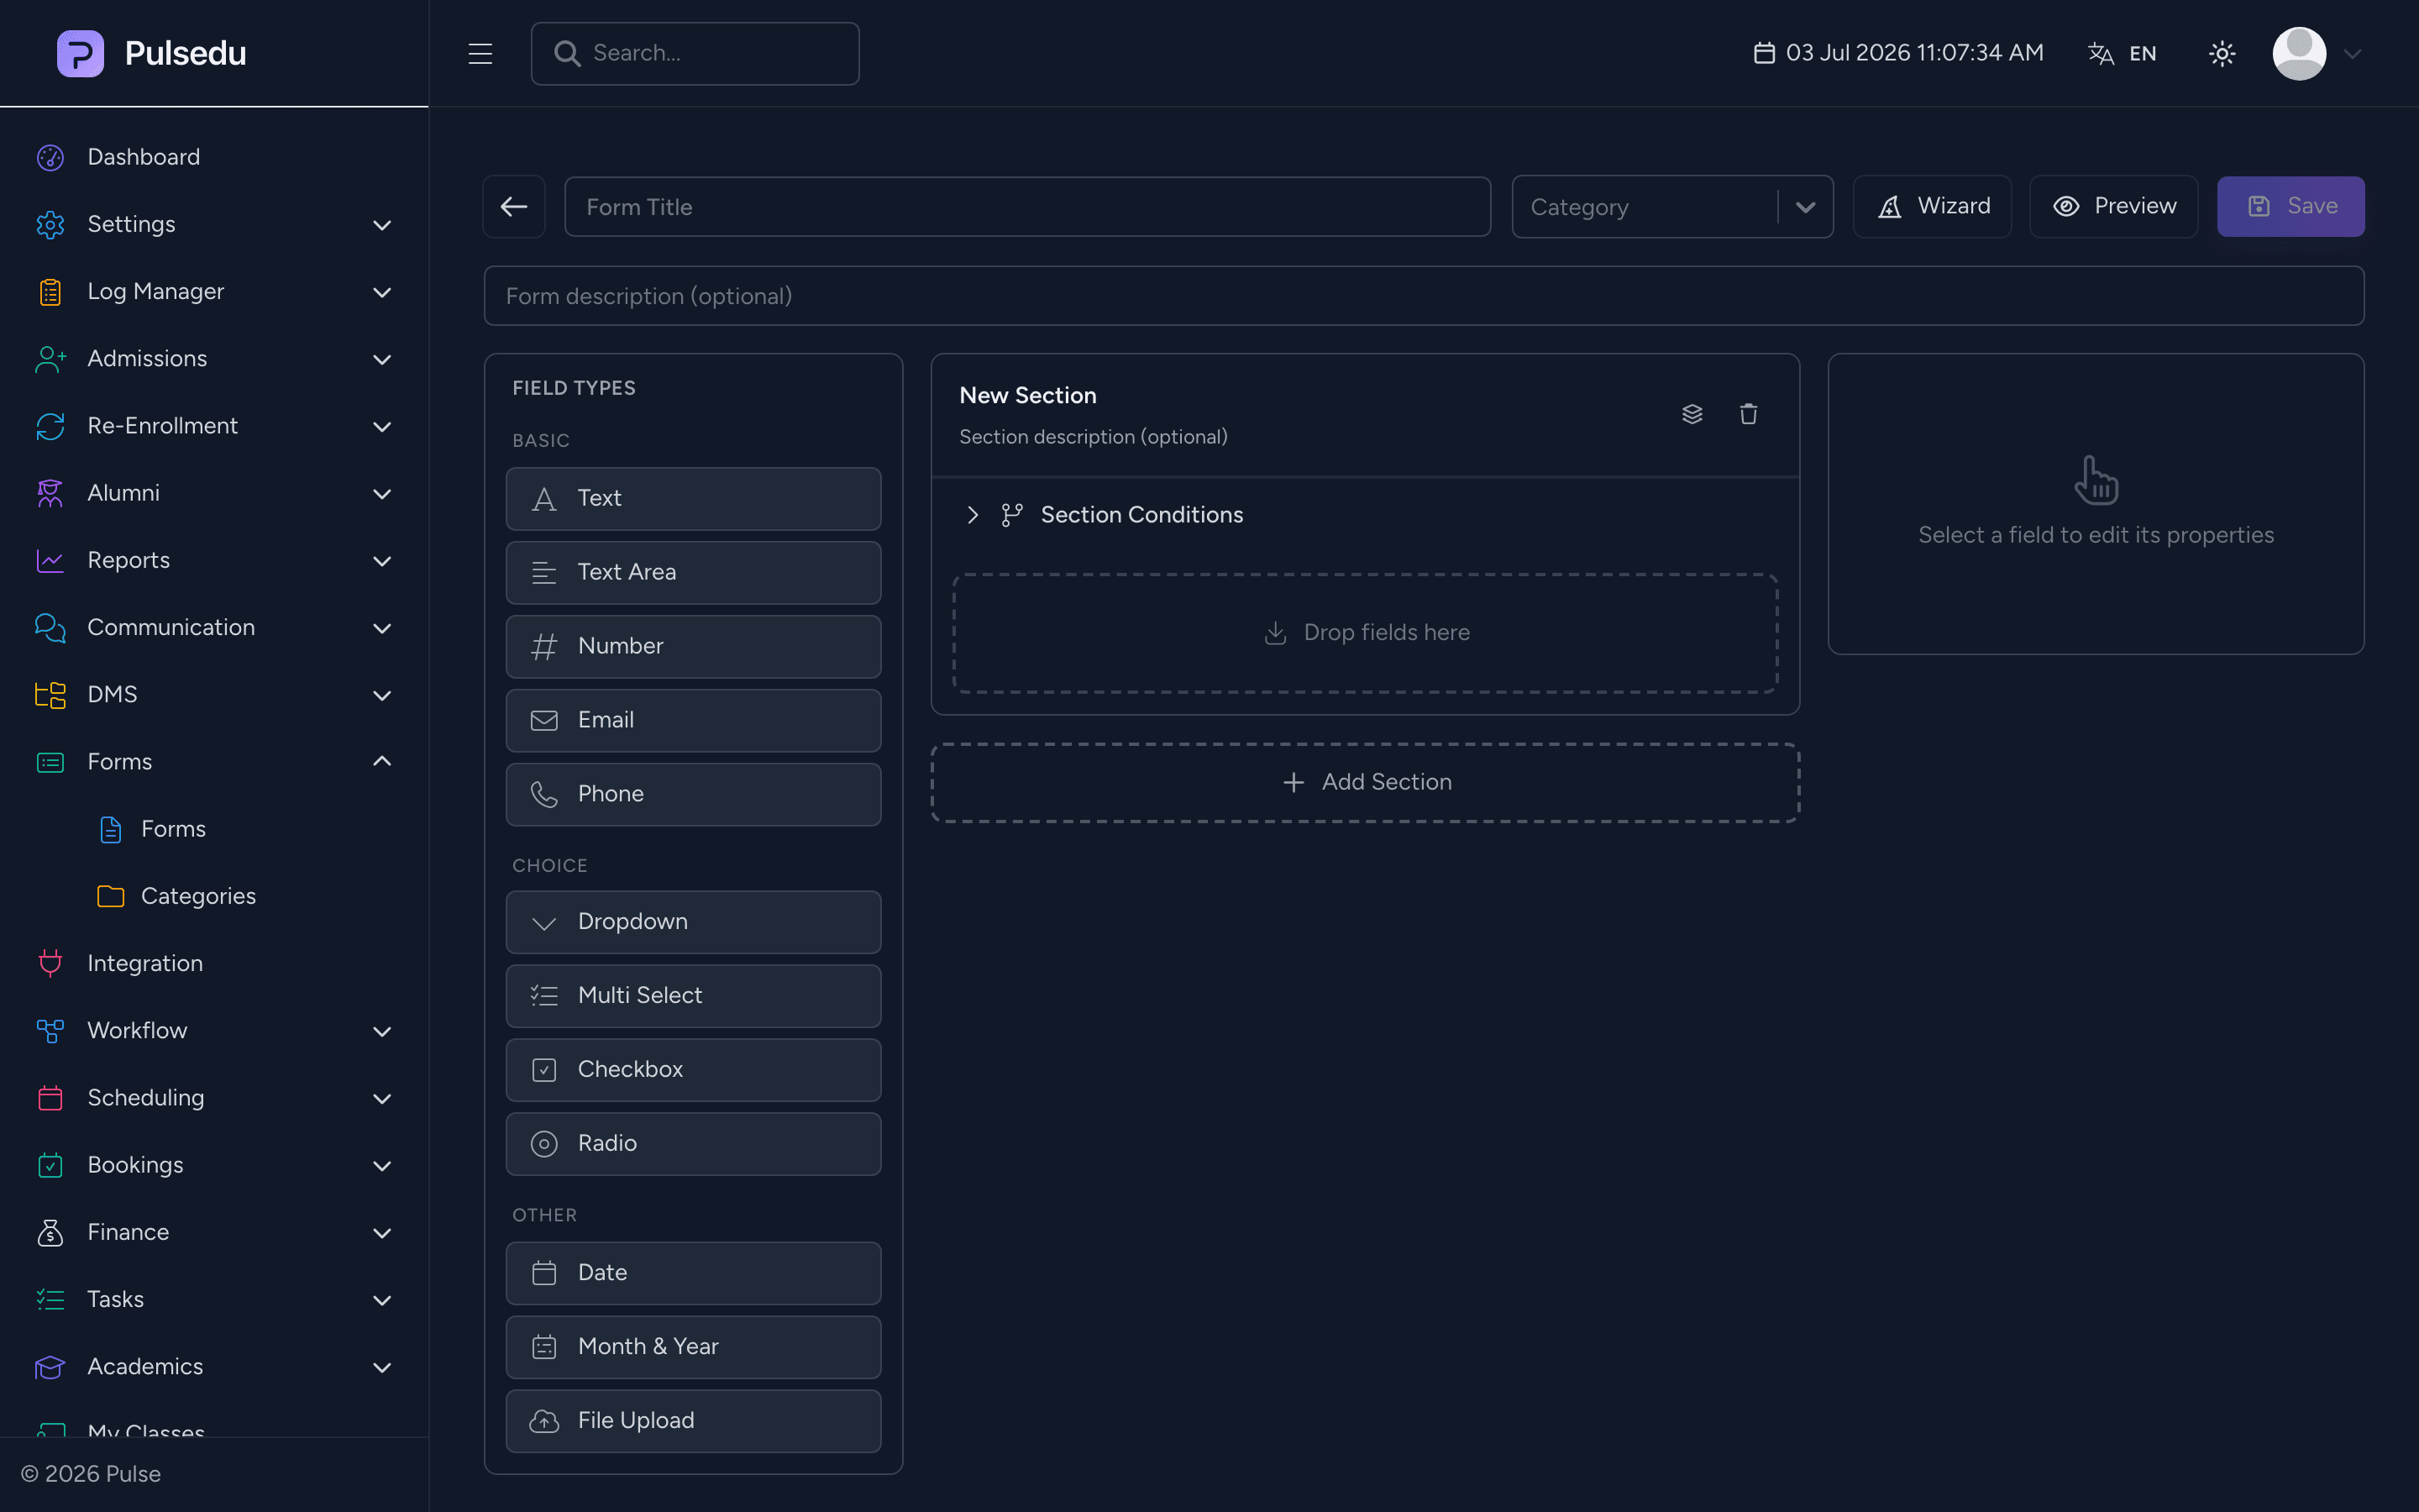Select the Checkbox field type
The width and height of the screenshot is (2419, 1512).
[x=694, y=1070]
